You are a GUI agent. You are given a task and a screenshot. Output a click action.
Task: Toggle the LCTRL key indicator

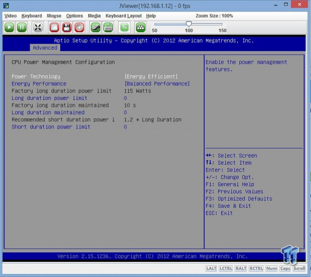click(226, 268)
